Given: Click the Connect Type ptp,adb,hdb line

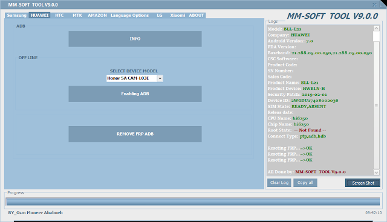Looking at the screenshot, I should point(297,136).
